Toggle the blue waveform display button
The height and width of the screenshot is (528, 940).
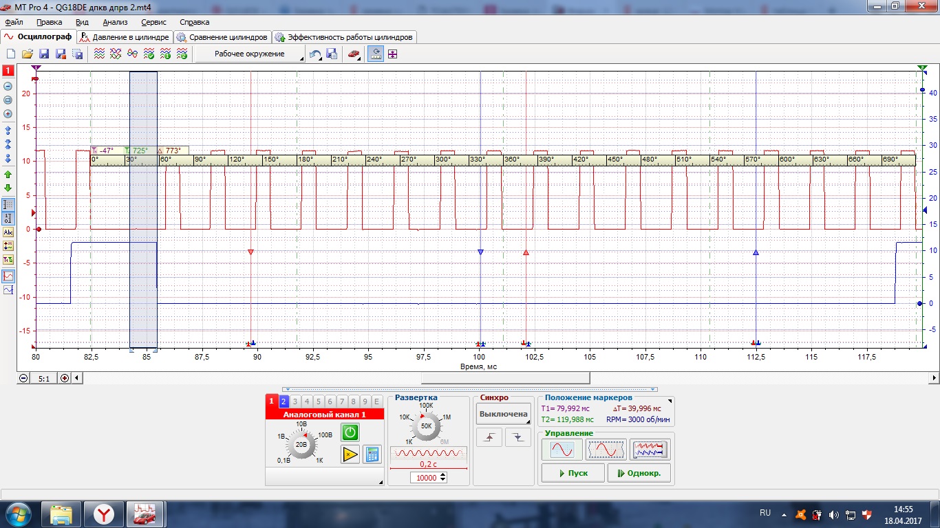point(8,290)
